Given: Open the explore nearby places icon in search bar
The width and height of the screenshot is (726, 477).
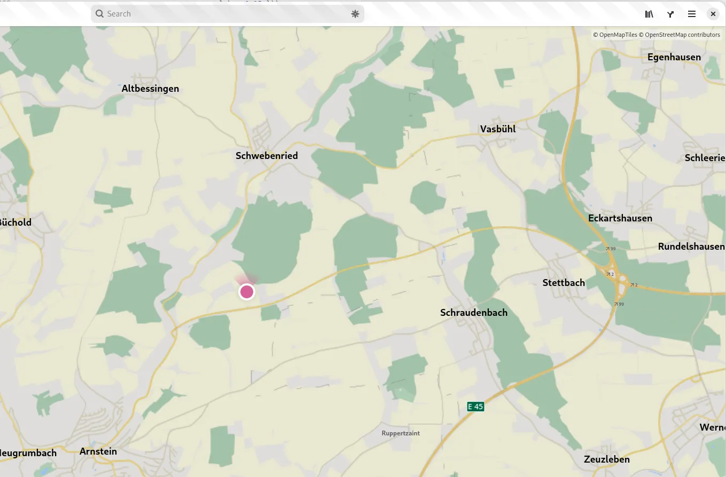Looking at the screenshot, I should 355,14.
